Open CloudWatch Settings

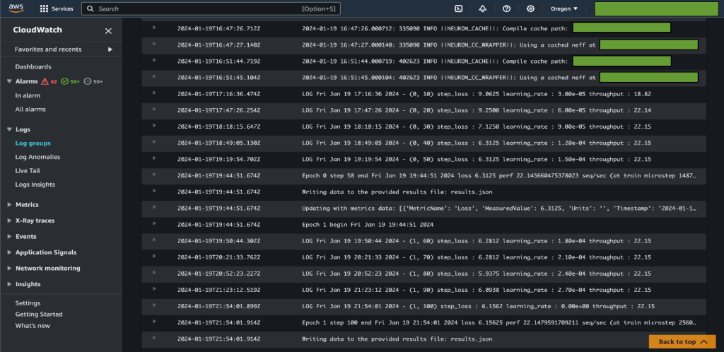28,303
